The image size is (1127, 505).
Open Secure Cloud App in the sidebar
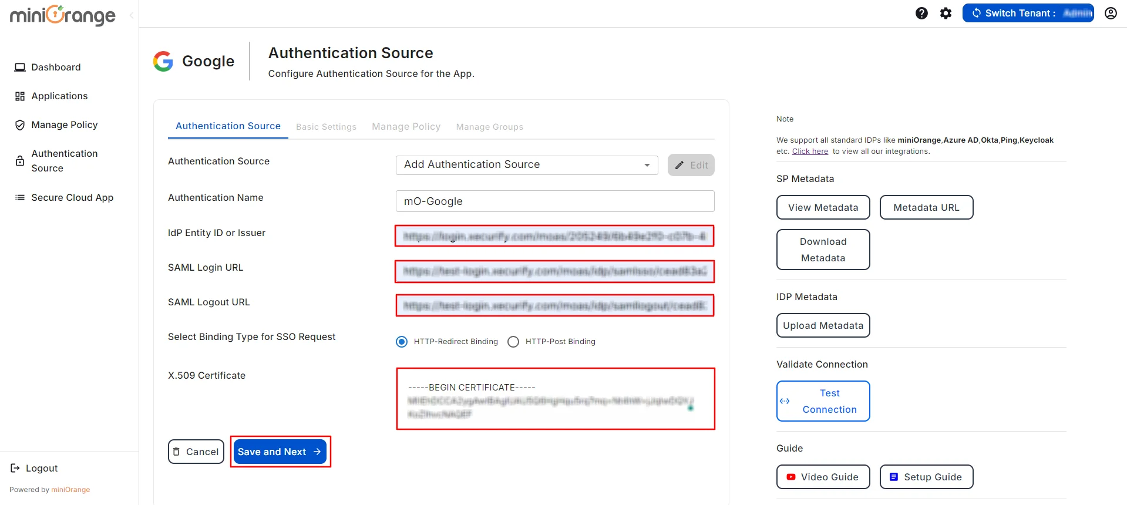point(72,197)
